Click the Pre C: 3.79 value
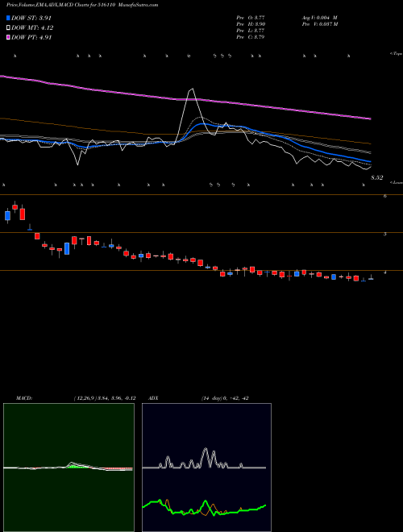This screenshot has height=532, width=403. [x=251, y=37]
